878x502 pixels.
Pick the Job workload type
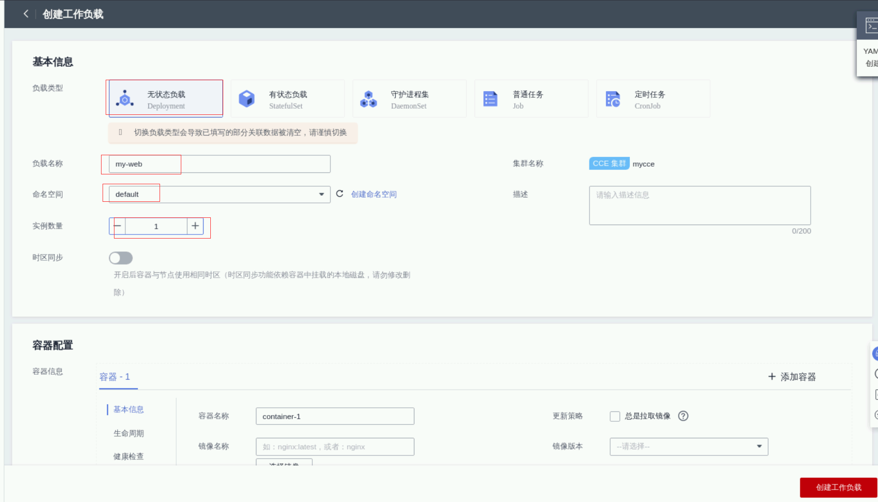pos(531,98)
